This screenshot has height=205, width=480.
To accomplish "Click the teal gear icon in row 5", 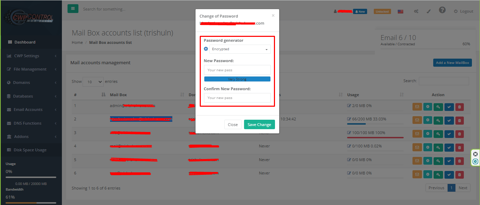I will 428,161.
